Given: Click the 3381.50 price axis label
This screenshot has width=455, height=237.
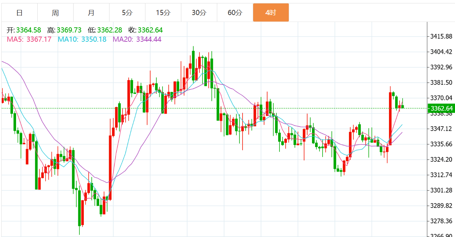Looking at the screenshot, I should [x=441, y=82].
